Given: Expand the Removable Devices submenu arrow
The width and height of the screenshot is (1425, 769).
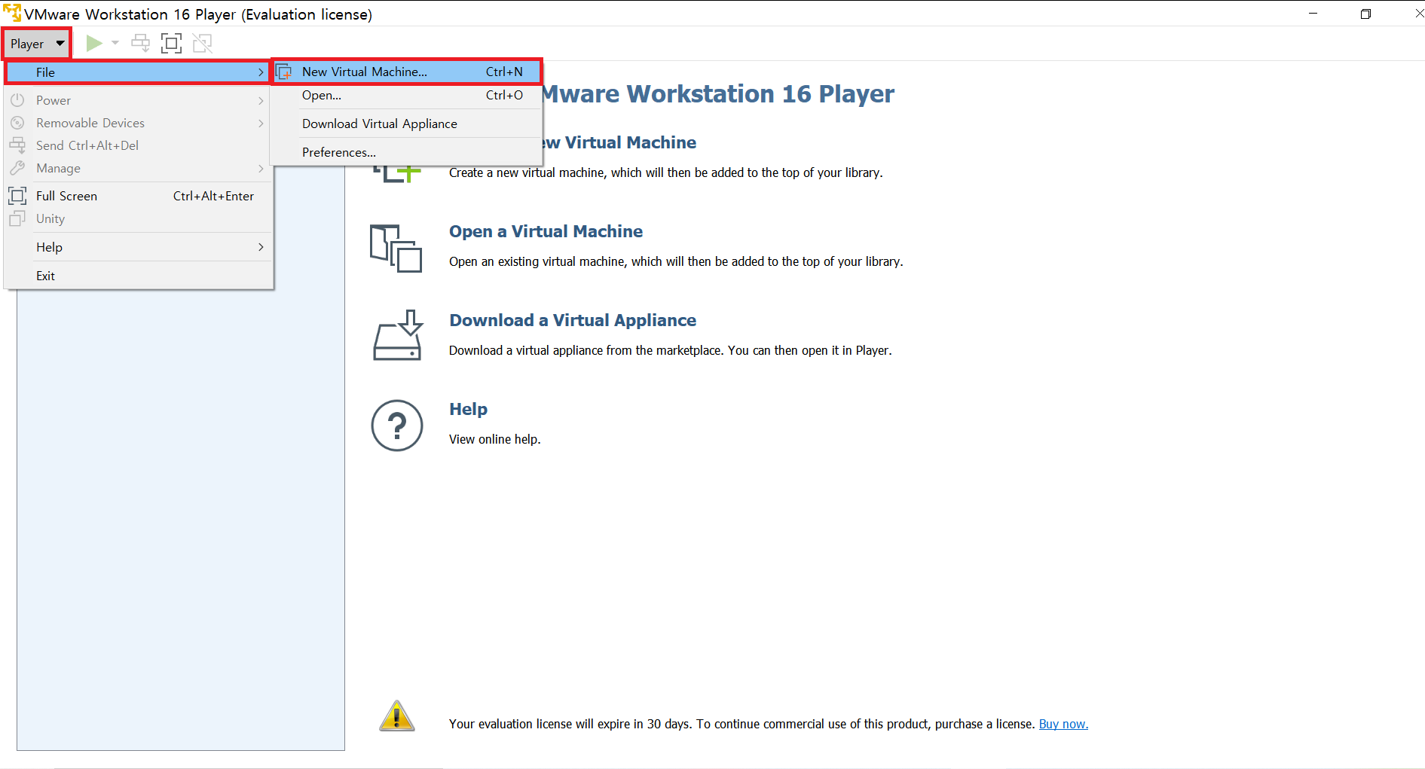Looking at the screenshot, I should (261, 123).
